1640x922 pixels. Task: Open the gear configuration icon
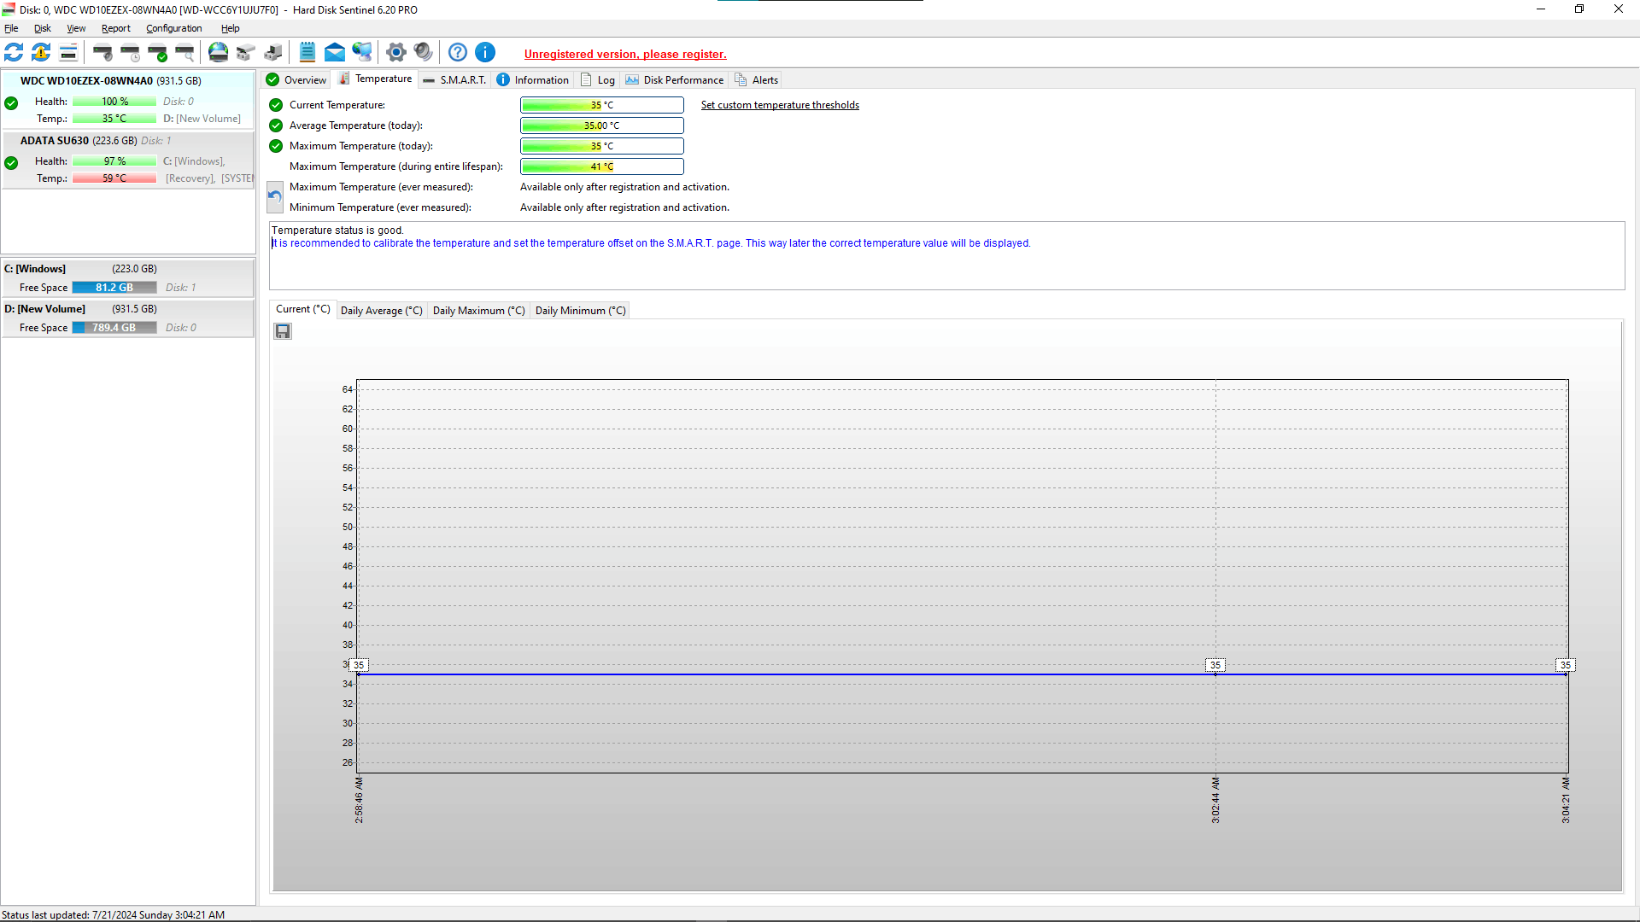(x=395, y=53)
